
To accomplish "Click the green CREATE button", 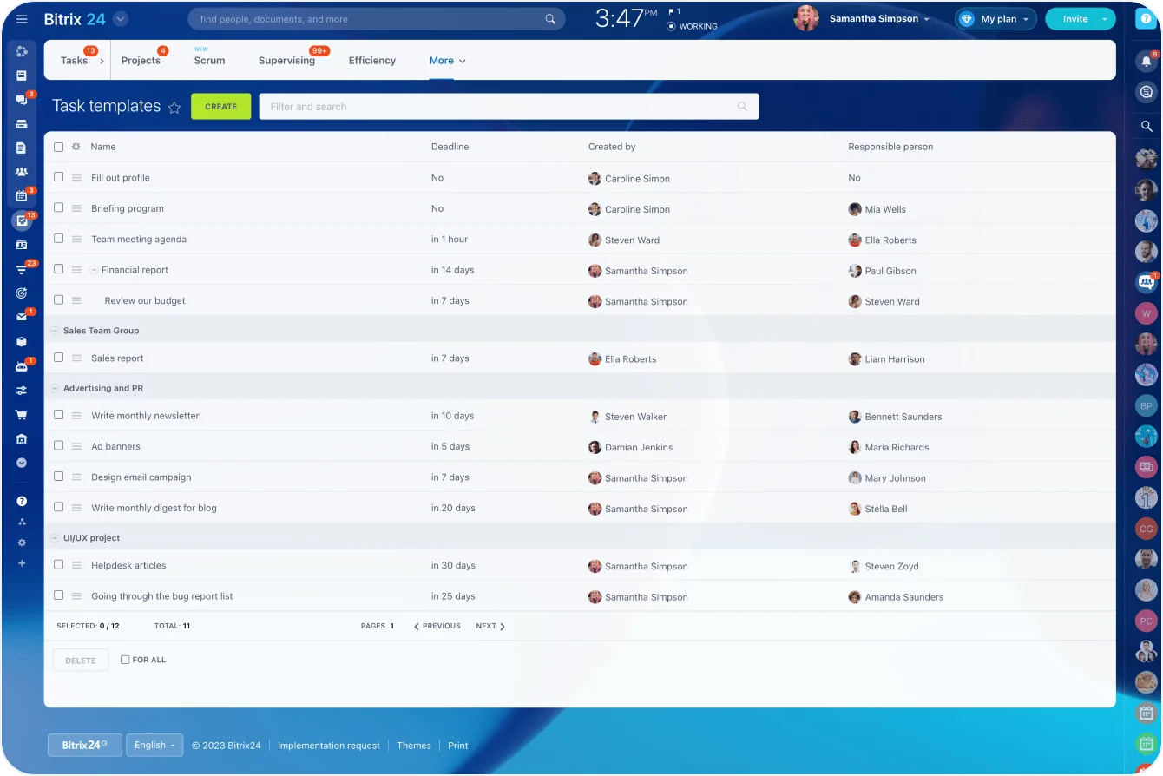I will (x=220, y=107).
